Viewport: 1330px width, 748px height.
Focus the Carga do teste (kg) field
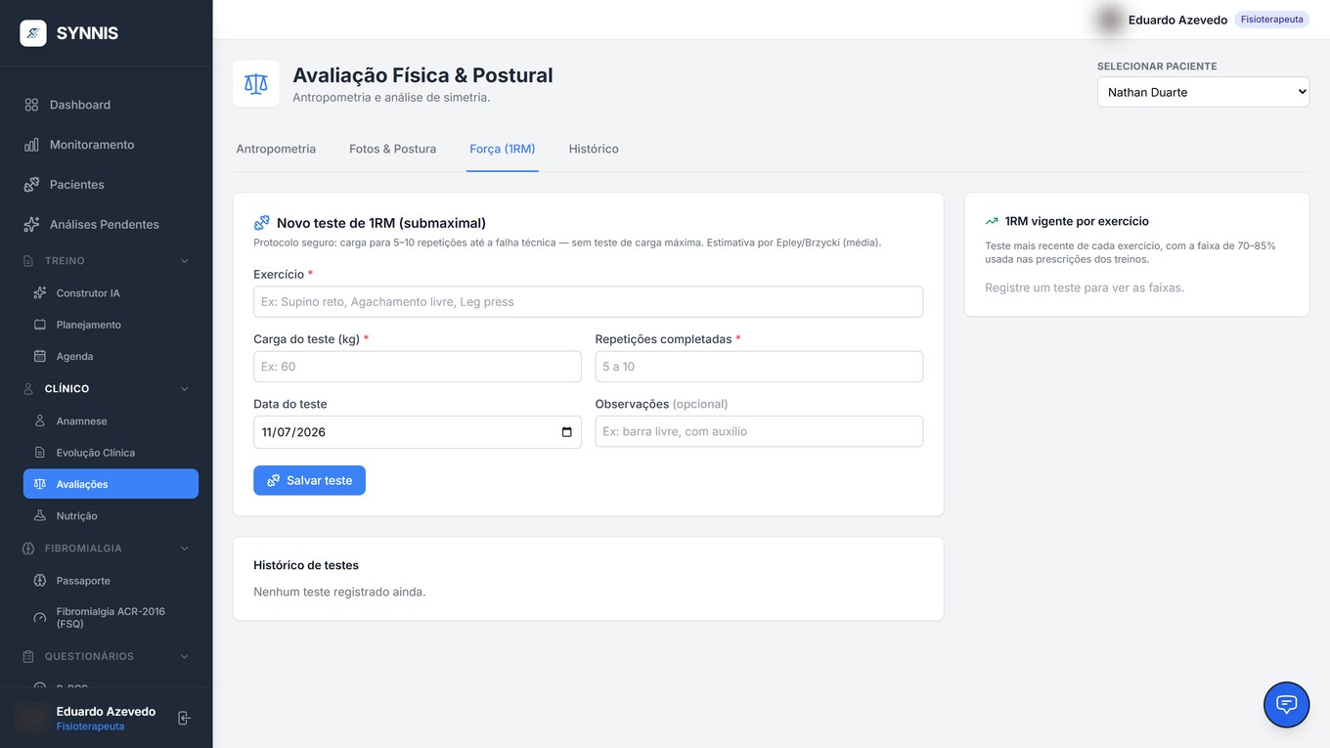(418, 367)
